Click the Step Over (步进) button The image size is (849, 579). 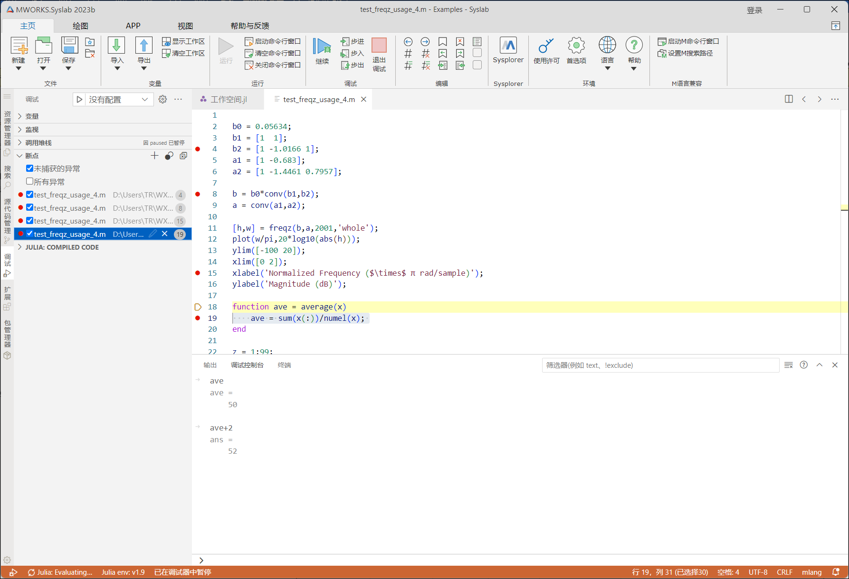pyautogui.click(x=353, y=42)
